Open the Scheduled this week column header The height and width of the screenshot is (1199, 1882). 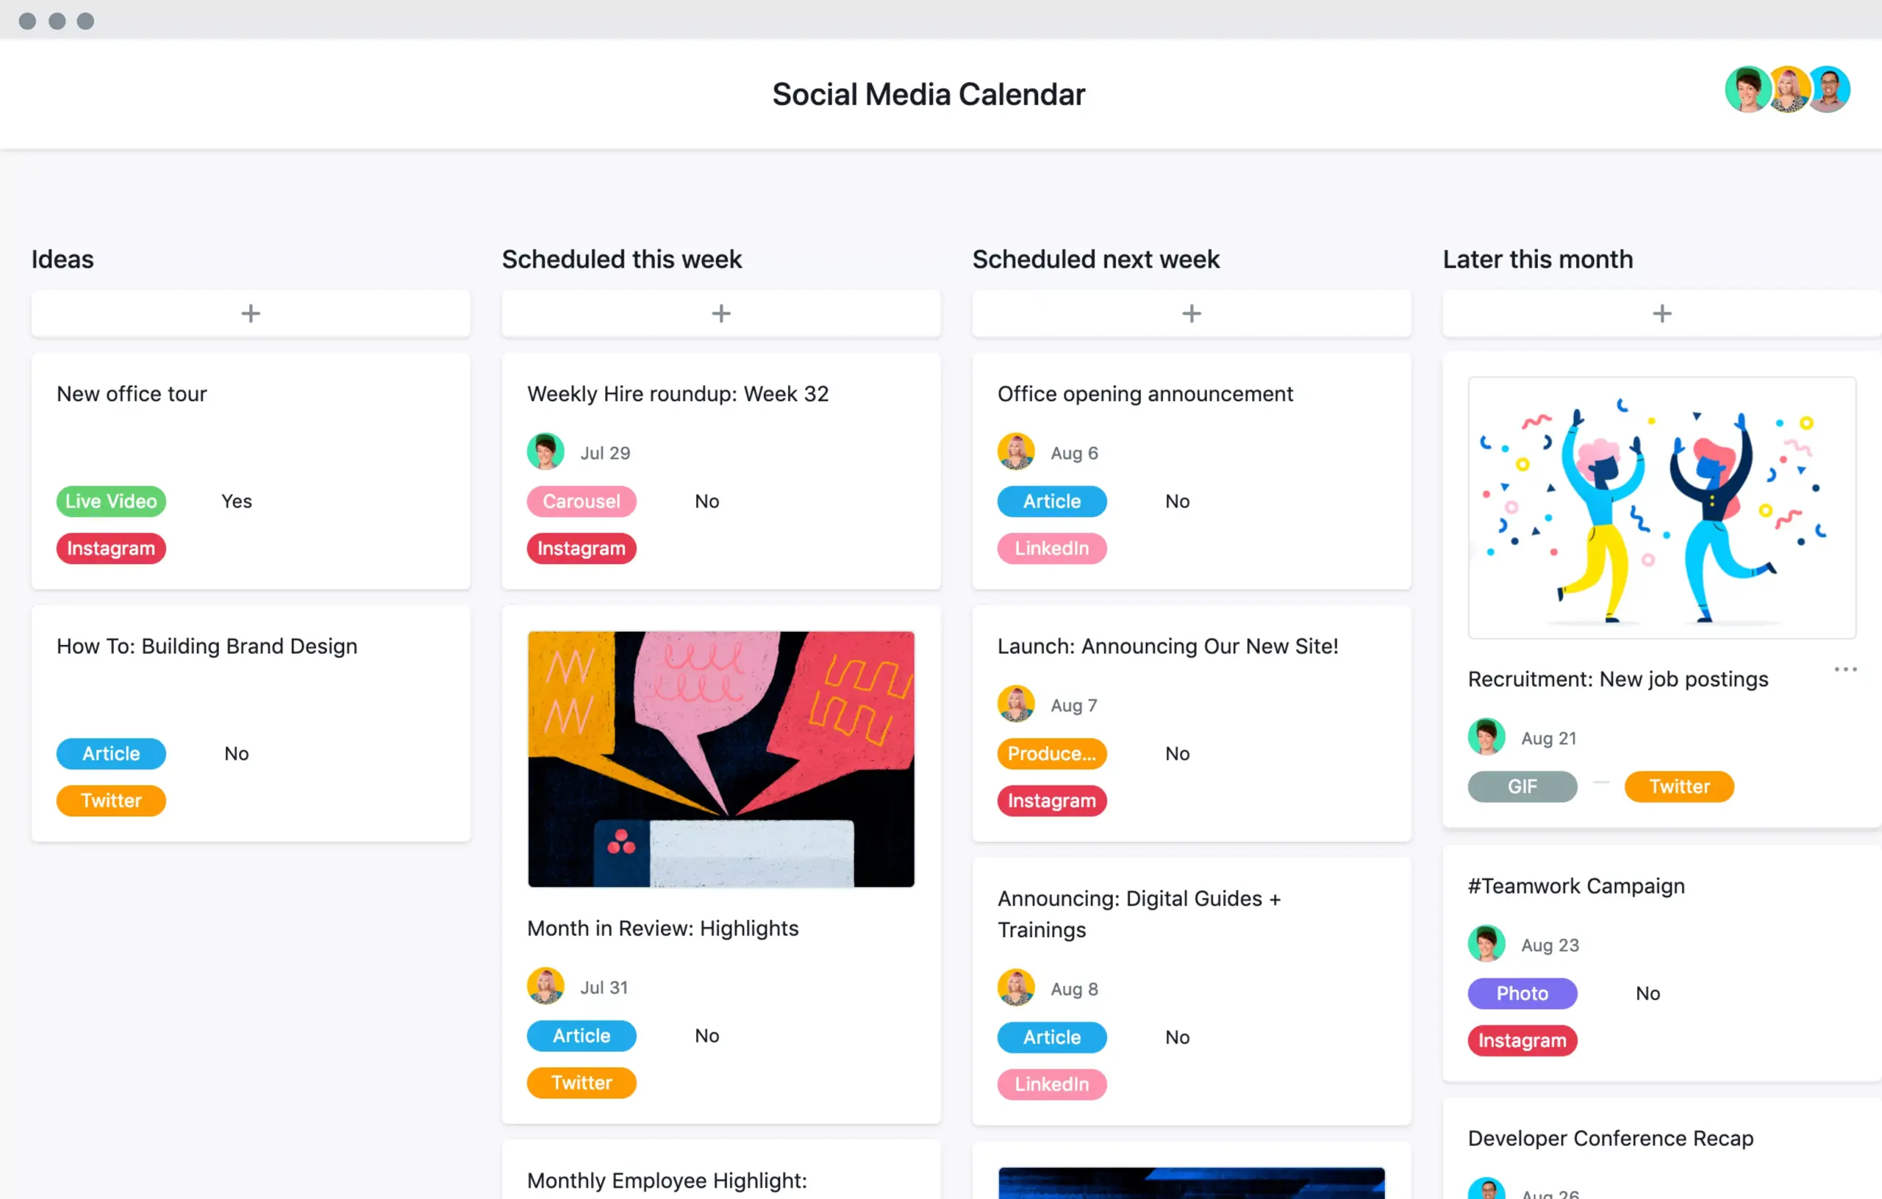click(x=624, y=260)
